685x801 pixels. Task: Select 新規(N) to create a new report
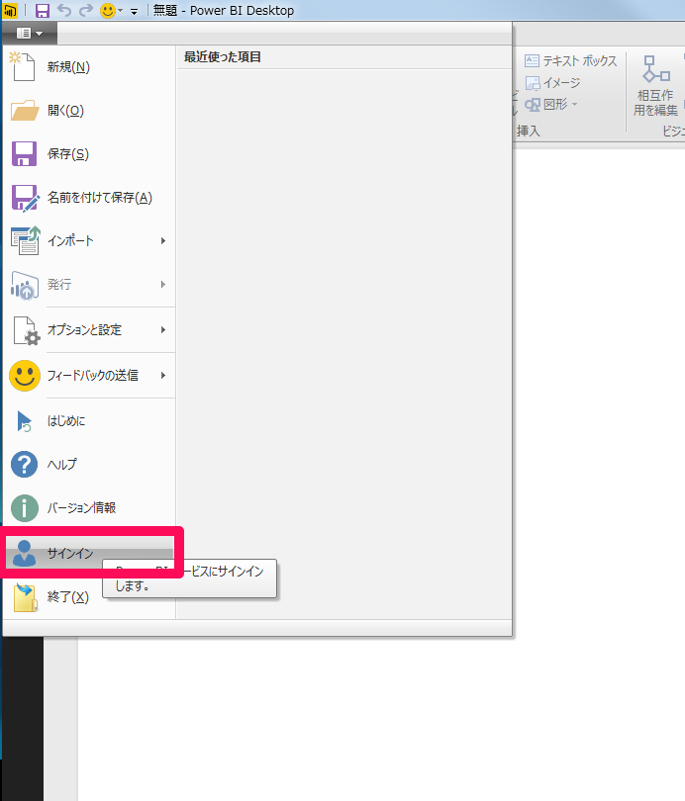[x=89, y=67]
